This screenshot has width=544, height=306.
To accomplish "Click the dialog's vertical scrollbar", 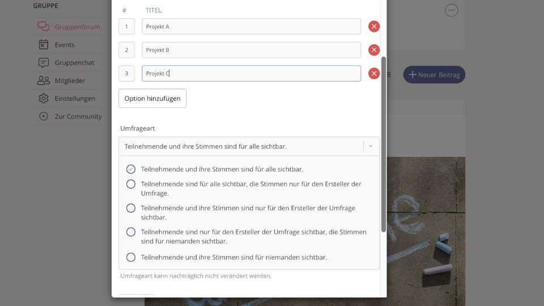I will (x=384, y=144).
